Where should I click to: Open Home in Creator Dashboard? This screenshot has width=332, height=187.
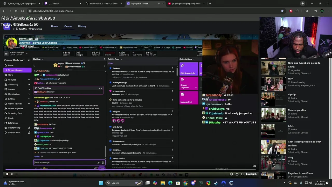coord(11,65)
